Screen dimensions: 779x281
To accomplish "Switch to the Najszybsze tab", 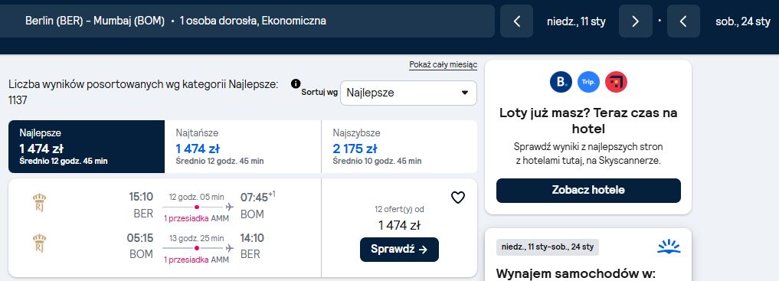I will click(399, 146).
